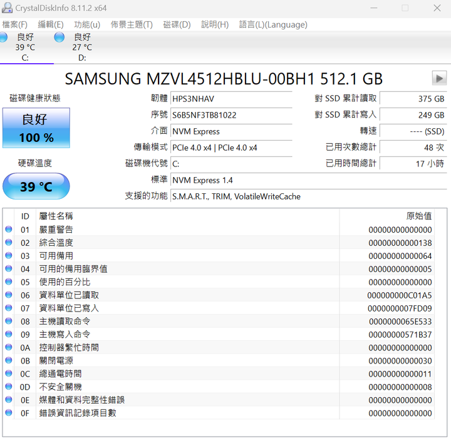This screenshot has height=441, width=451.
Task: Click status orb of attribute 01 嚴重警告
Action: [x=9, y=230]
